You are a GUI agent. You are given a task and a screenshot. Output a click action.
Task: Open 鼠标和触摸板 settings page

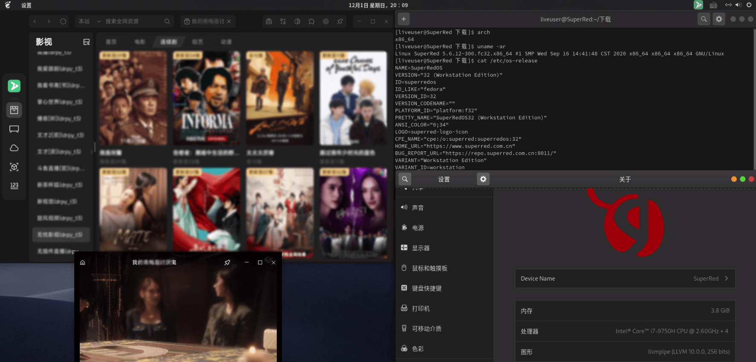tap(429, 268)
